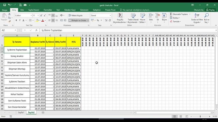Switch to the Ekle ribbon tab
Screen dimensions: 218x122
(22, 10)
